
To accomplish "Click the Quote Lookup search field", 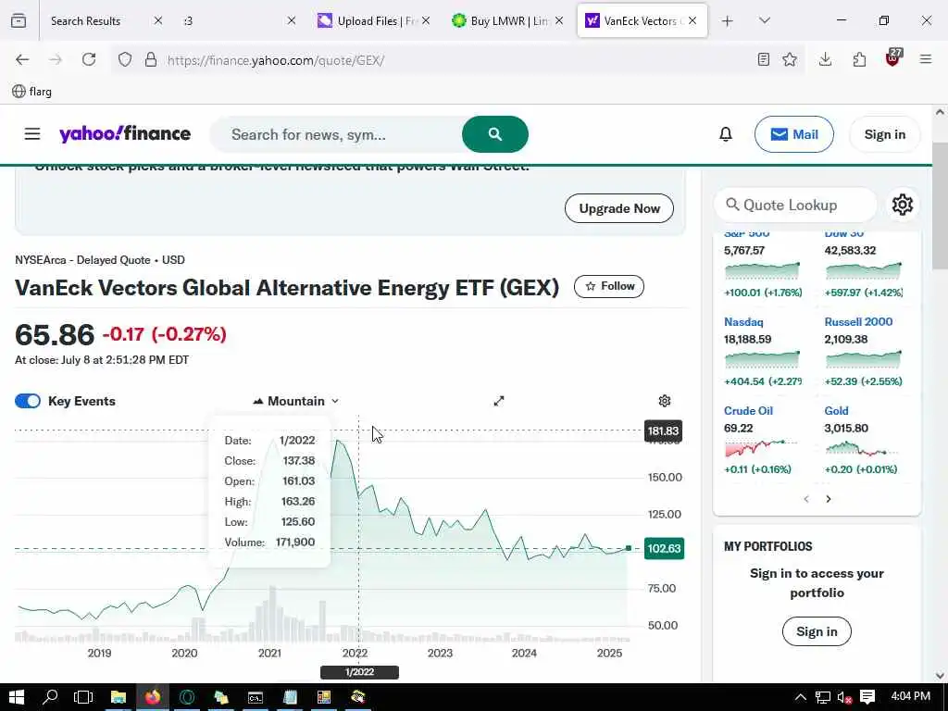I will pyautogui.click(x=796, y=205).
